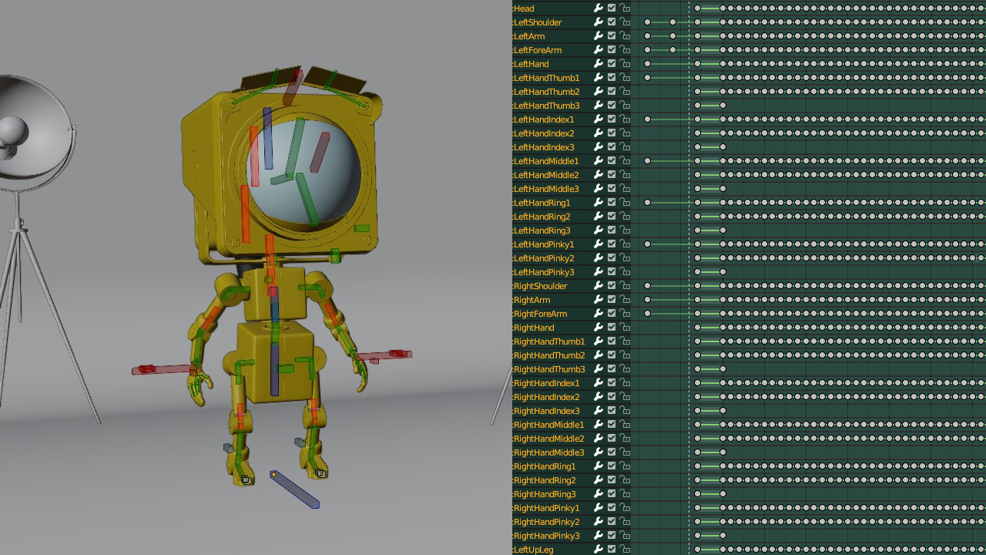The width and height of the screenshot is (986, 555).
Task: Uncheck the Head channel checkbox
Action: tap(612, 8)
